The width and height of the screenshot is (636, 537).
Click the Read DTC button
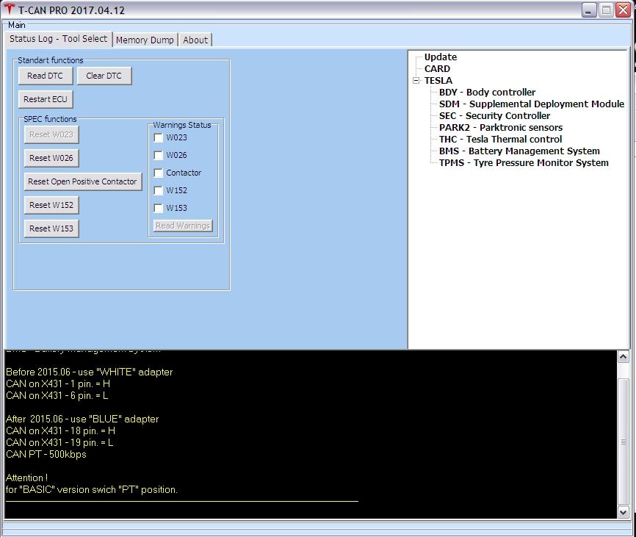(46, 76)
